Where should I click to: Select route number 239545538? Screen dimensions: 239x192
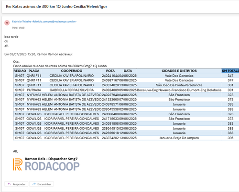pos(110,109)
